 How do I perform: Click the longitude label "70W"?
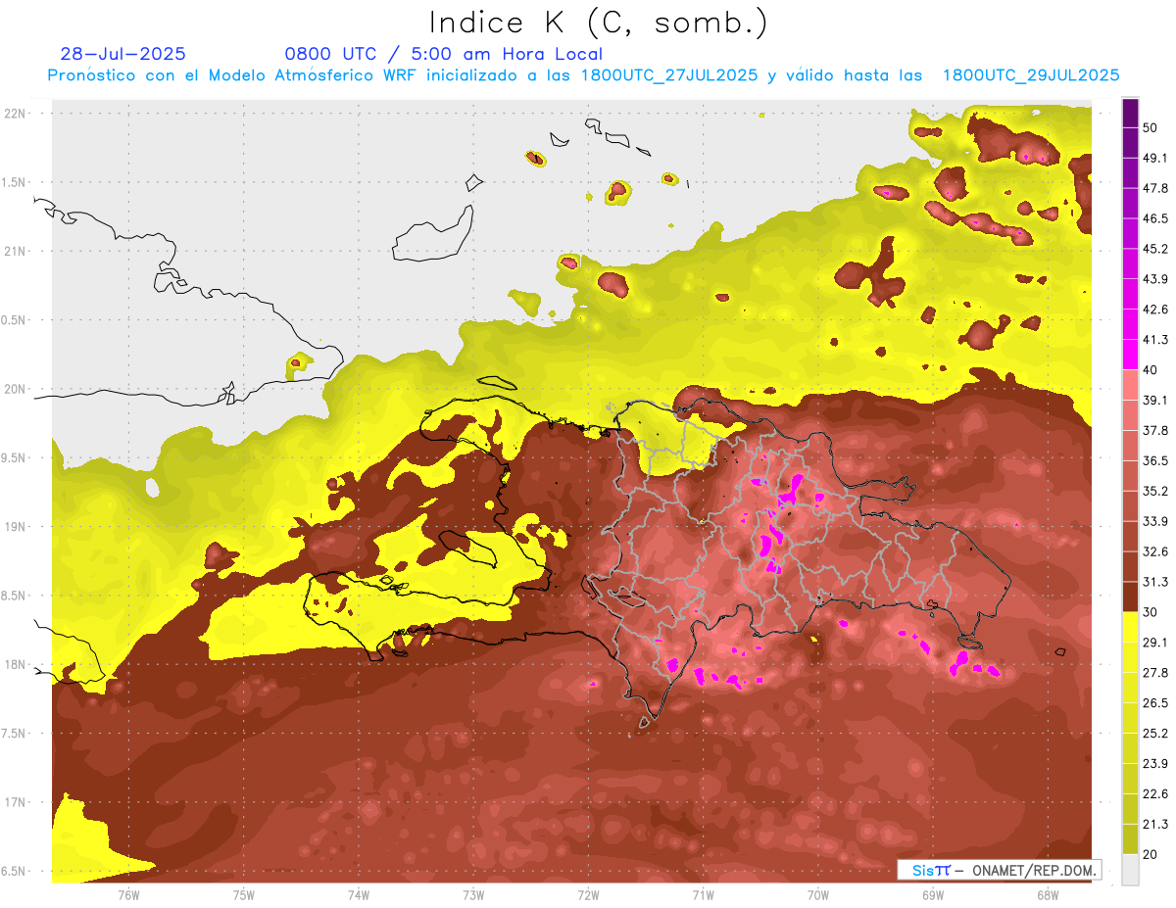point(817,895)
